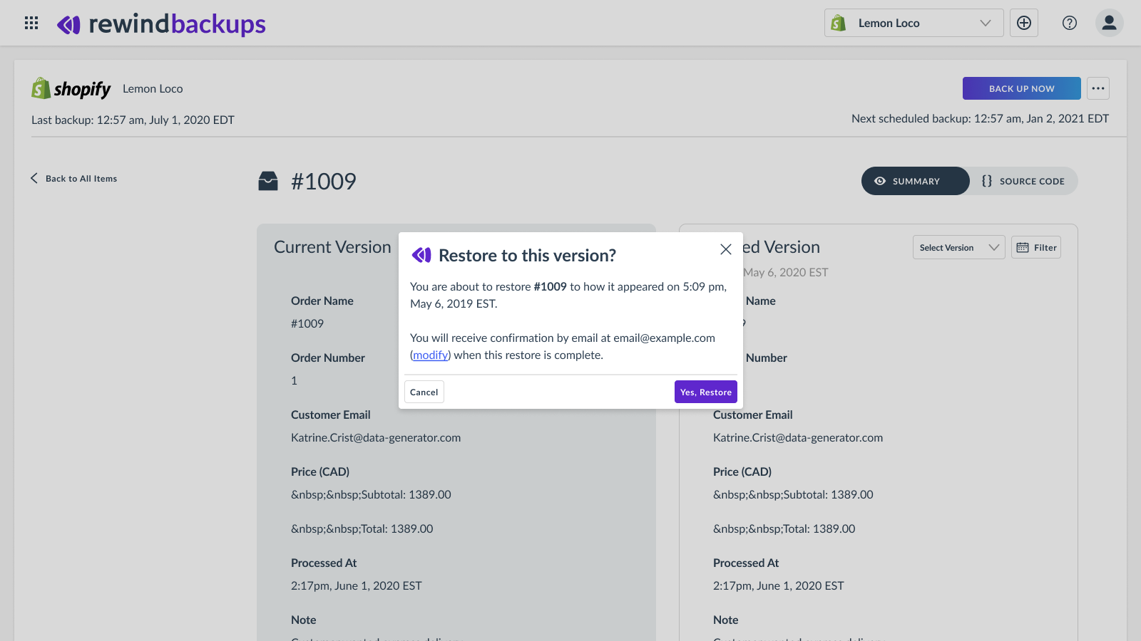
Task: Cancel the restore dialog
Action: pos(424,392)
